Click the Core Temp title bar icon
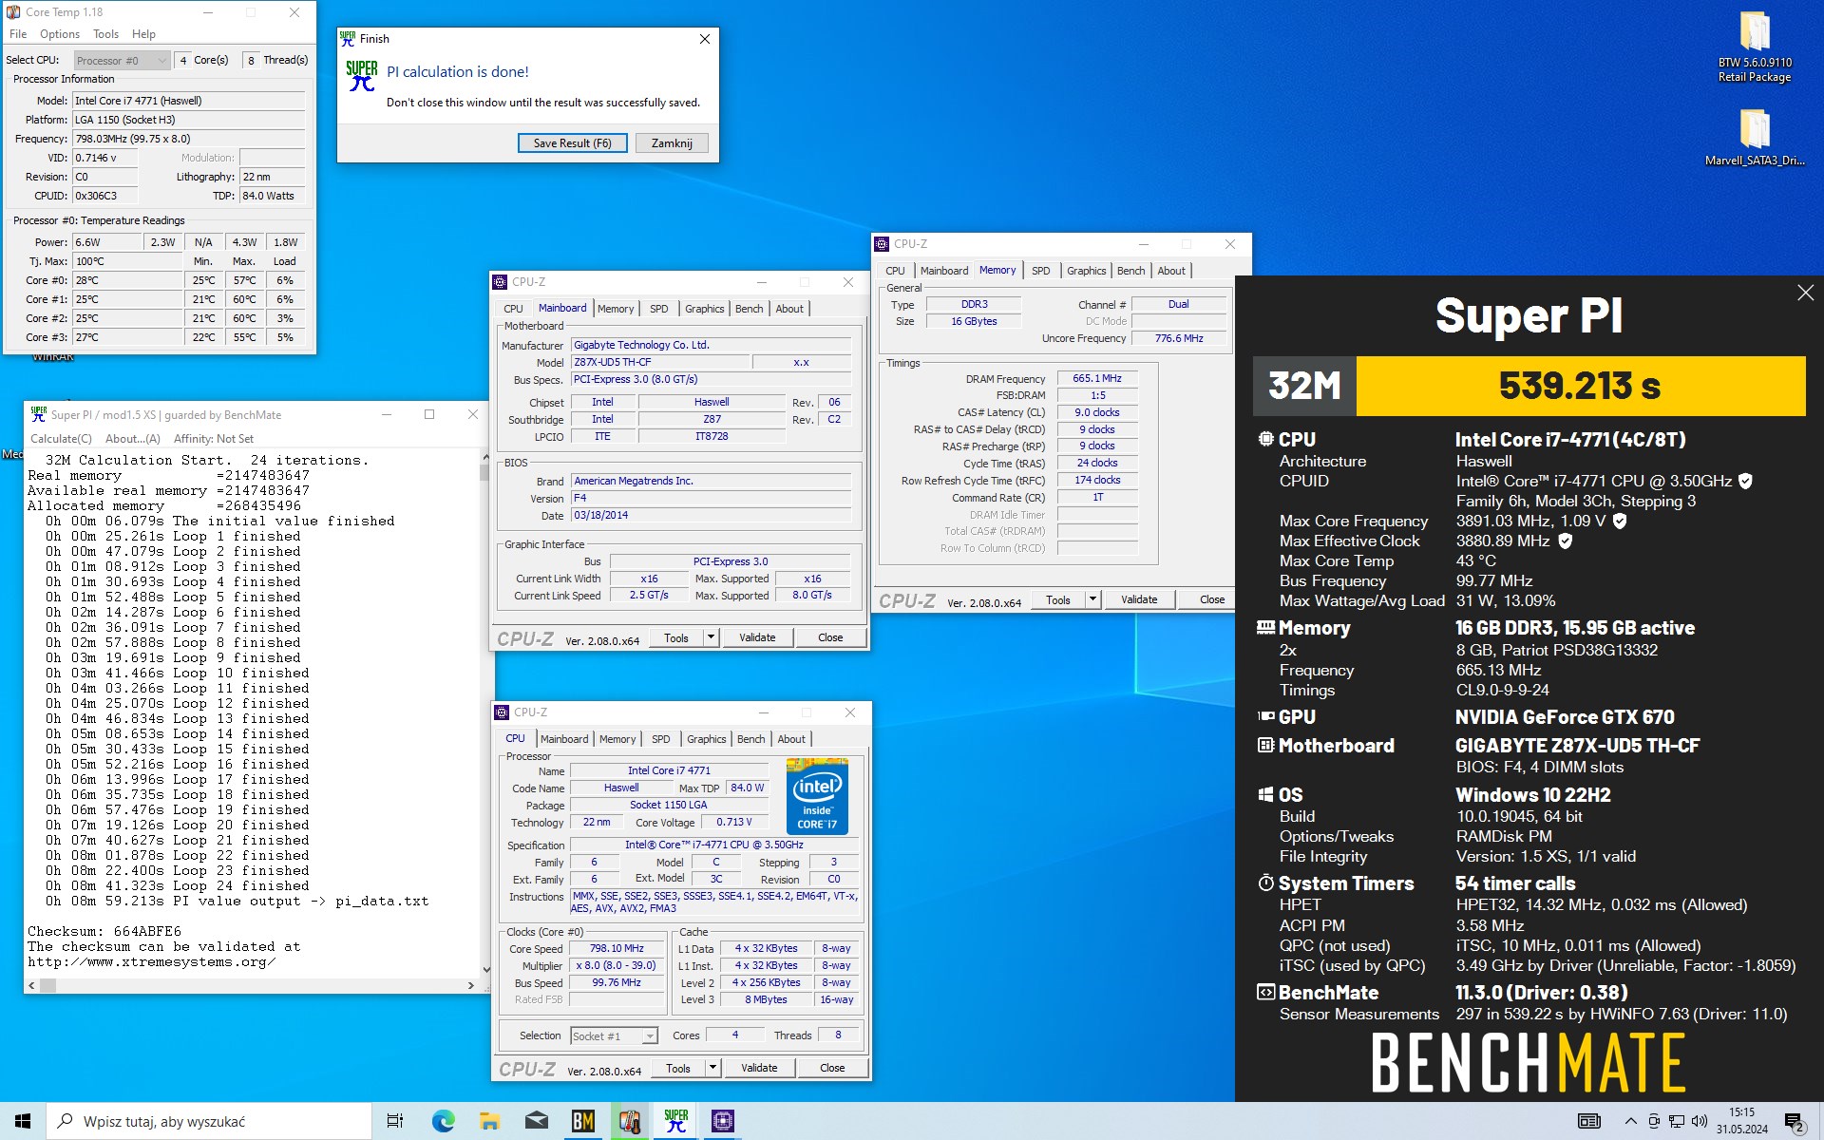 pyautogui.click(x=13, y=12)
